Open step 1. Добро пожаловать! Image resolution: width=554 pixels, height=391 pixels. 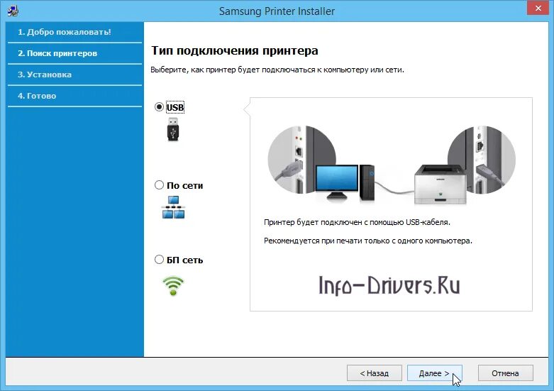[x=75, y=32]
